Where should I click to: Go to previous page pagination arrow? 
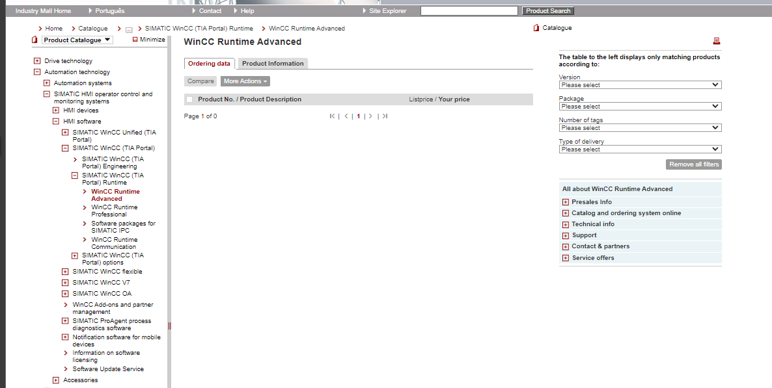click(x=346, y=116)
